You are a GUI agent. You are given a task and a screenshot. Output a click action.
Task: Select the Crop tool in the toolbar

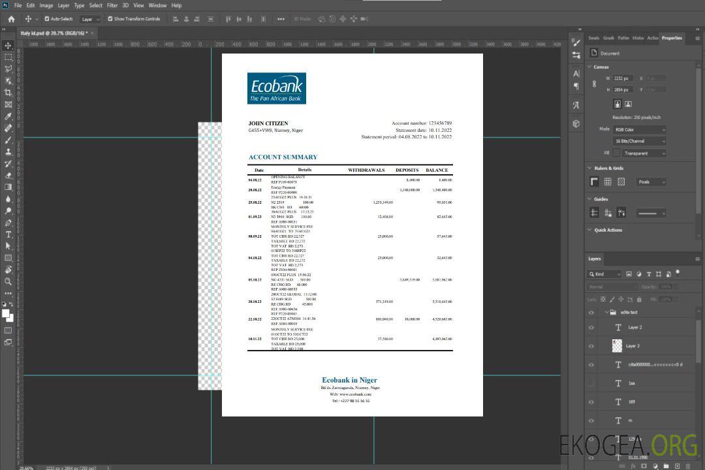coord(8,93)
